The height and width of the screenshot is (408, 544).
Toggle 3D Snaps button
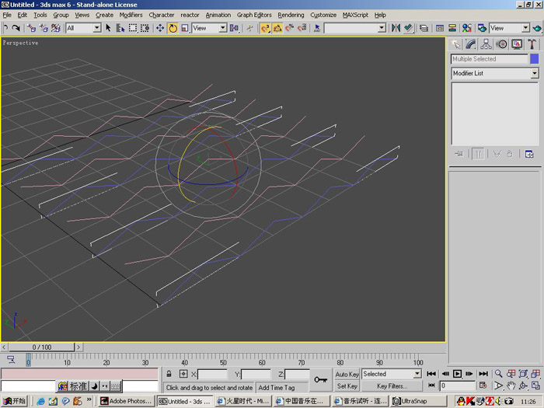pyautogui.click(x=265, y=28)
